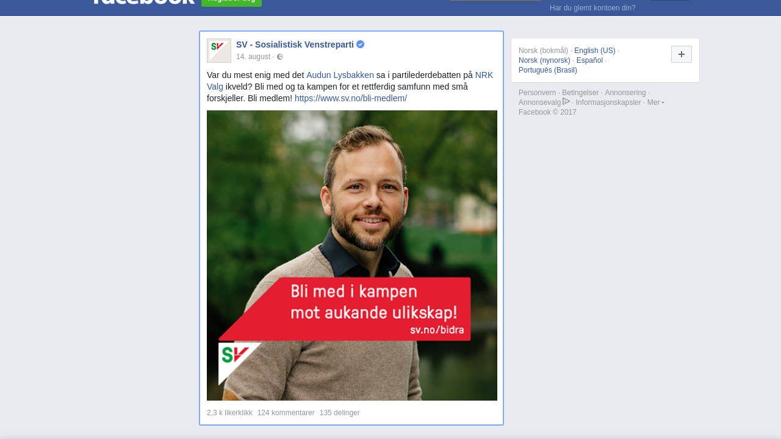Open the 14. august post timestamp
The height and width of the screenshot is (439, 781).
253,57
